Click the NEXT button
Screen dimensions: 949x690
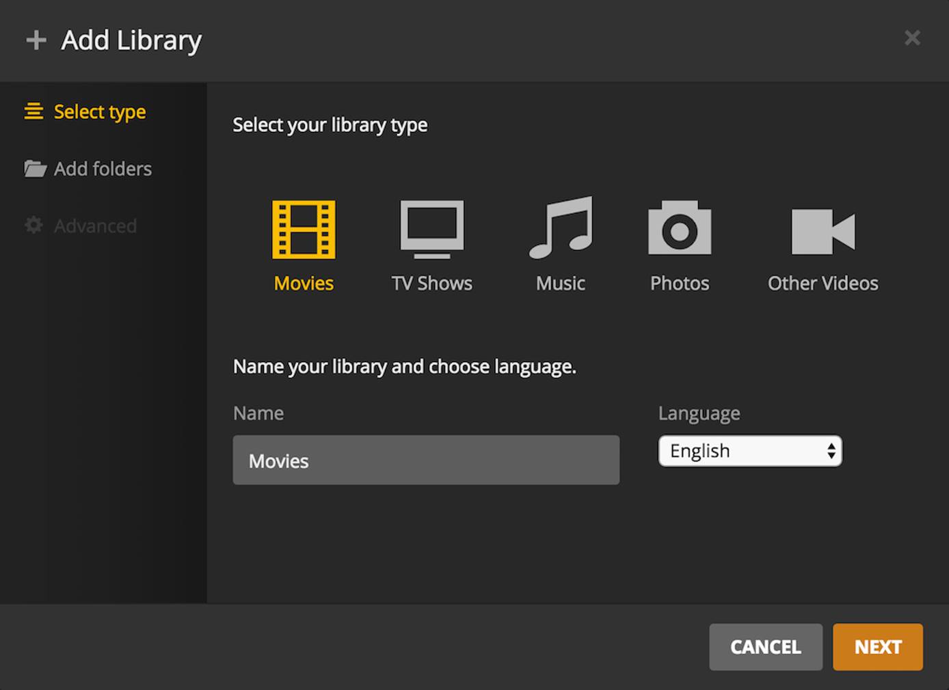[877, 647]
